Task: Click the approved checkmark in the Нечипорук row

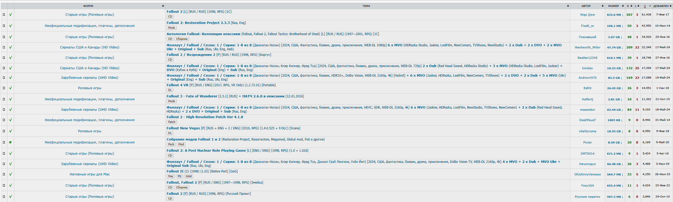Action: (x=10, y=164)
